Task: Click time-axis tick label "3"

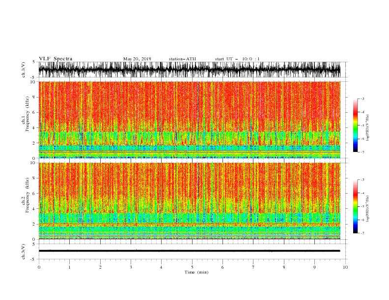Action: 131,267
